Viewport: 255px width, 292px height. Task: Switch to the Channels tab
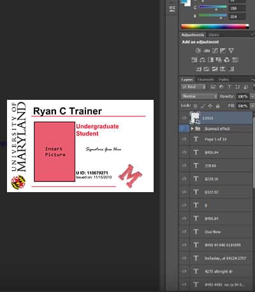(x=205, y=80)
